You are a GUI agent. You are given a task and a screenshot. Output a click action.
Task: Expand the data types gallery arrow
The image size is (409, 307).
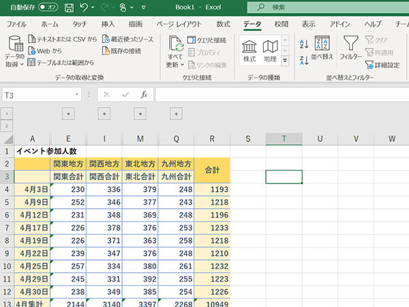(286, 61)
